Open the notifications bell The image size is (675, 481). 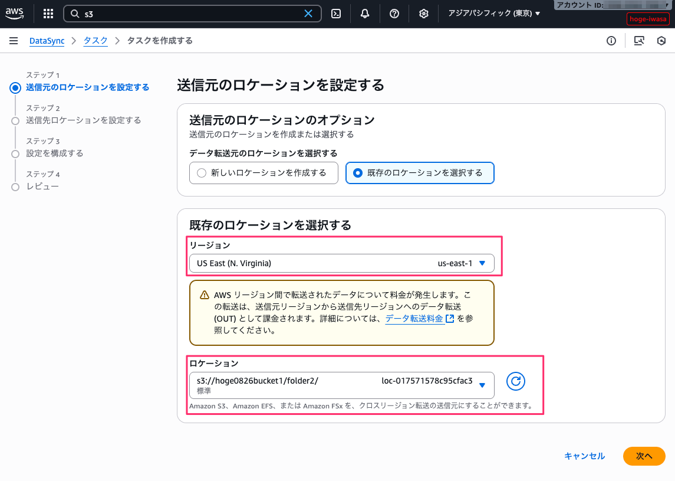(x=365, y=14)
